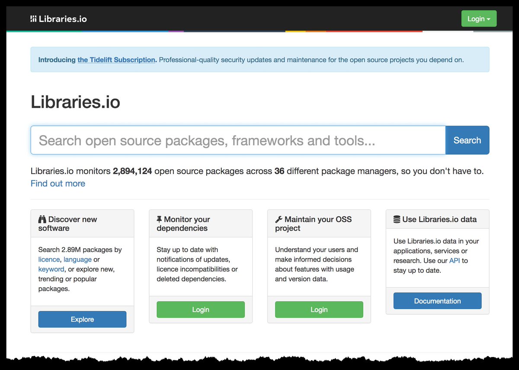Click the Libraries.io page heading
This screenshot has height=370, width=519.
(75, 102)
